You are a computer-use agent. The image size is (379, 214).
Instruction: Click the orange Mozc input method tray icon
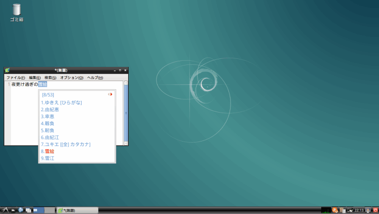coord(335,210)
